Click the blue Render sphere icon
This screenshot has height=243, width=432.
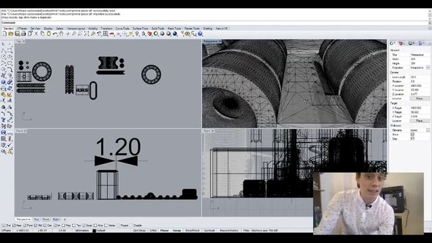[175, 34]
